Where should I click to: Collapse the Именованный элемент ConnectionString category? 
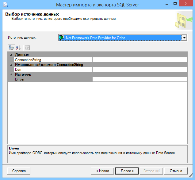pos(11,65)
